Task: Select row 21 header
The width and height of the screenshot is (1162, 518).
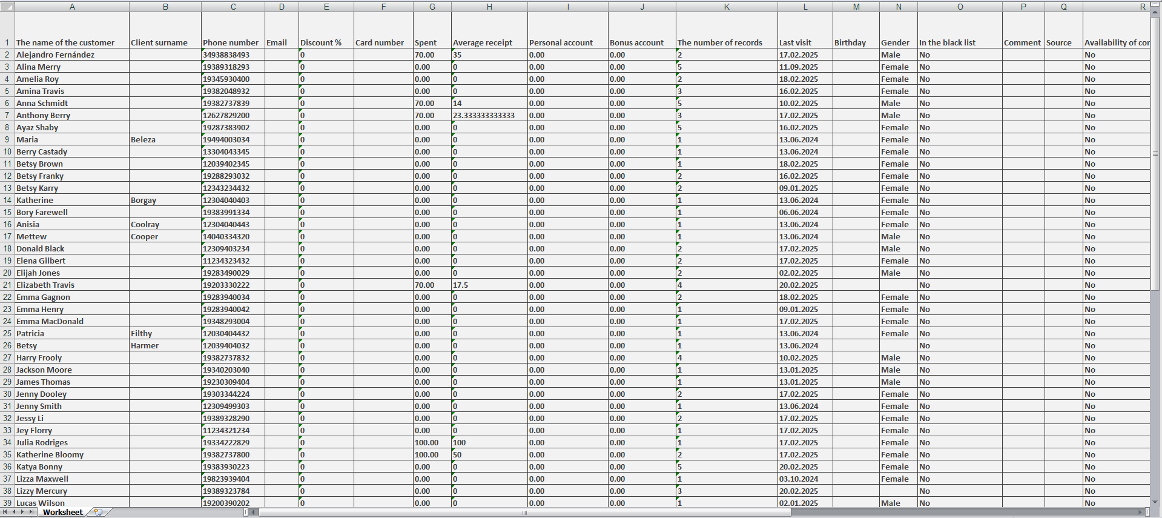Action: tap(7, 285)
